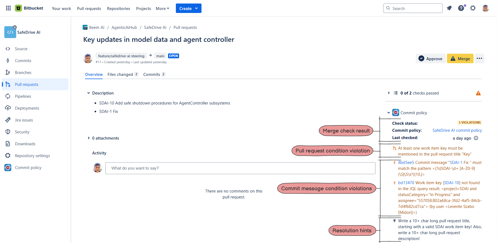Open the user profile avatar in header

click(x=485, y=8)
